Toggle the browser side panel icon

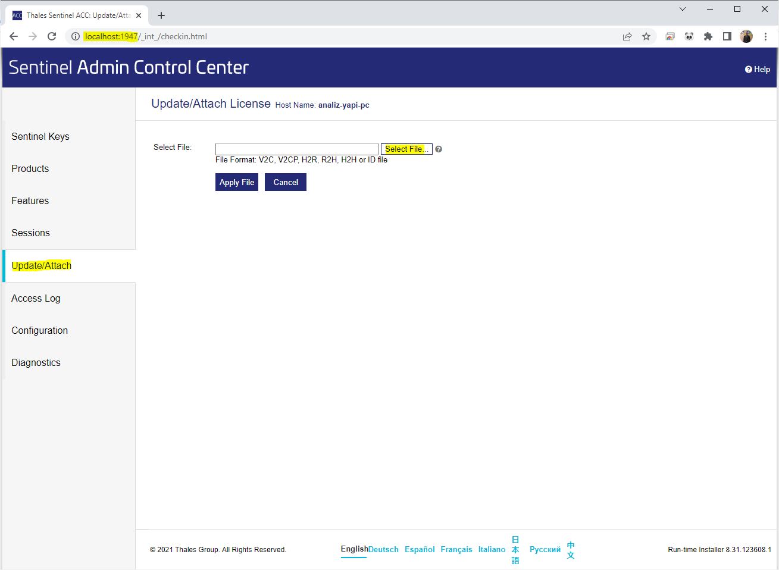(727, 36)
